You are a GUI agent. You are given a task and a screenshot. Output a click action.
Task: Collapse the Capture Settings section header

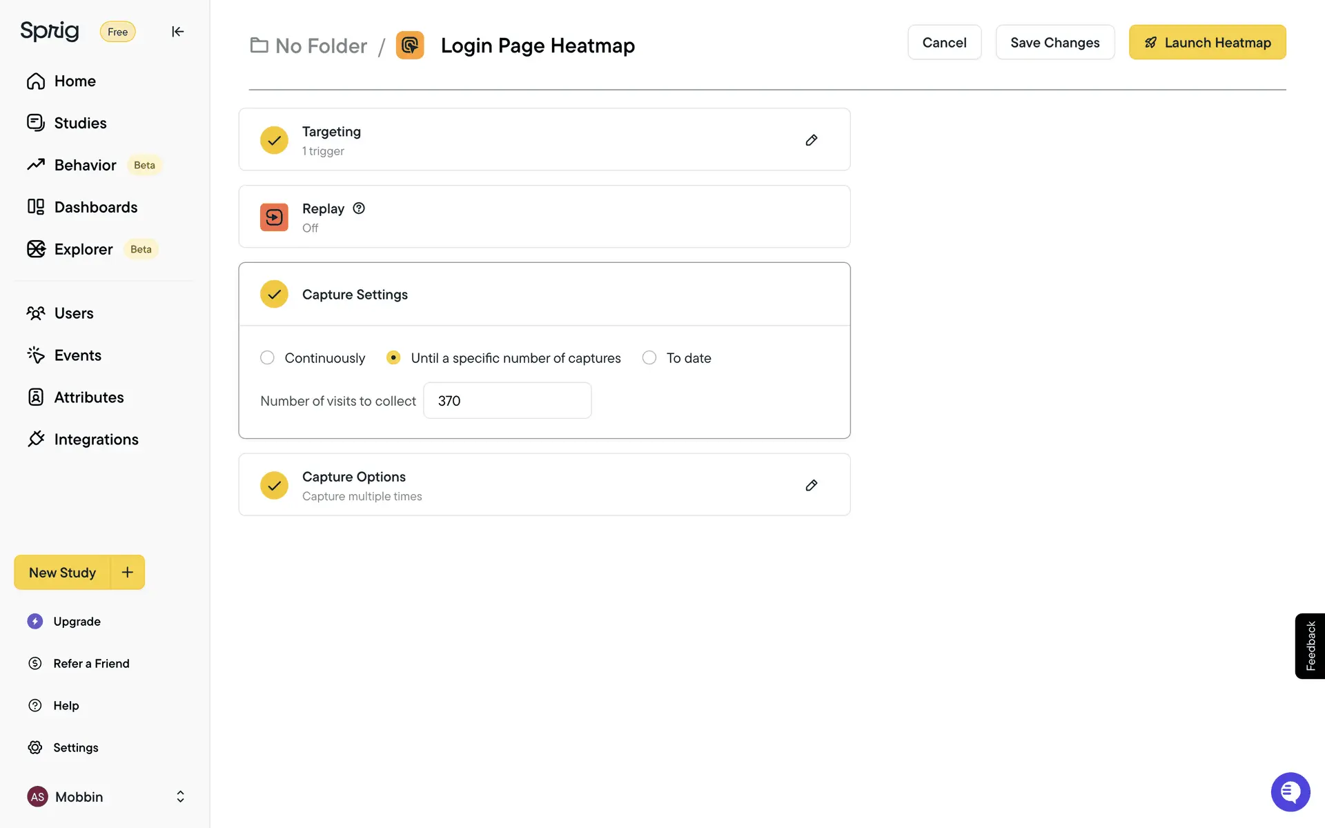coord(544,295)
